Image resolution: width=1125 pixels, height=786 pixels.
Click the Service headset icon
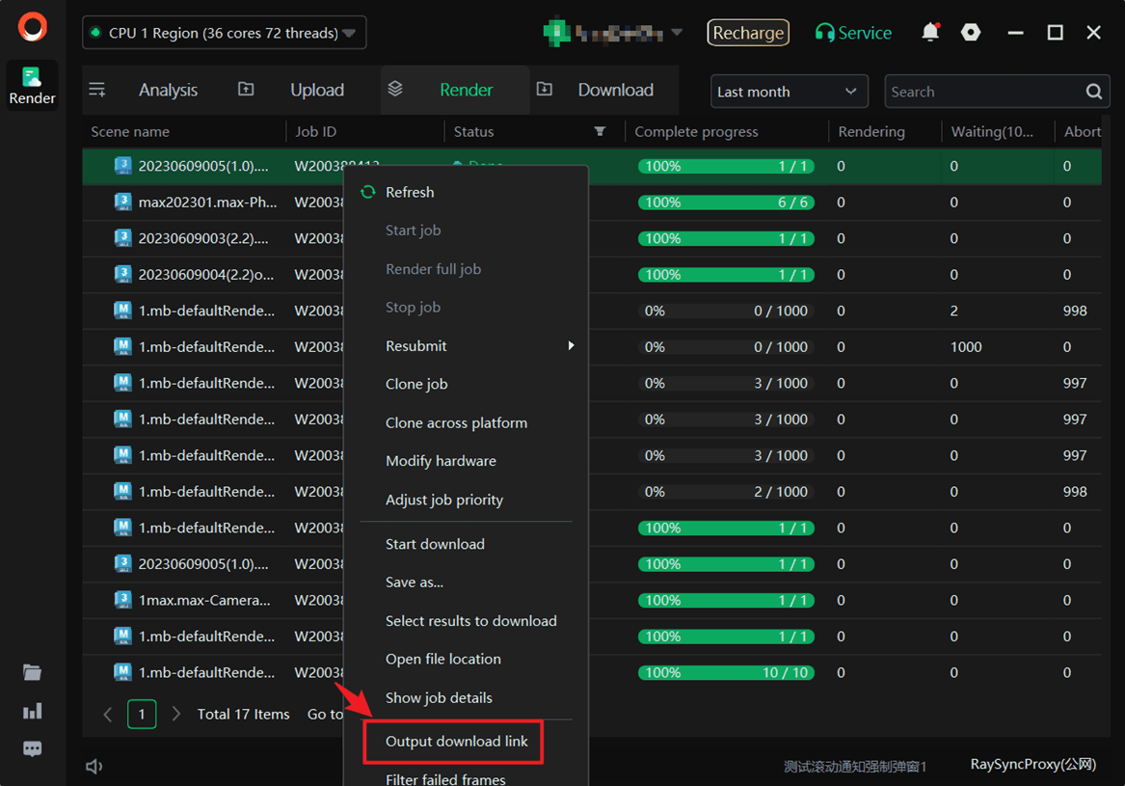(x=824, y=33)
